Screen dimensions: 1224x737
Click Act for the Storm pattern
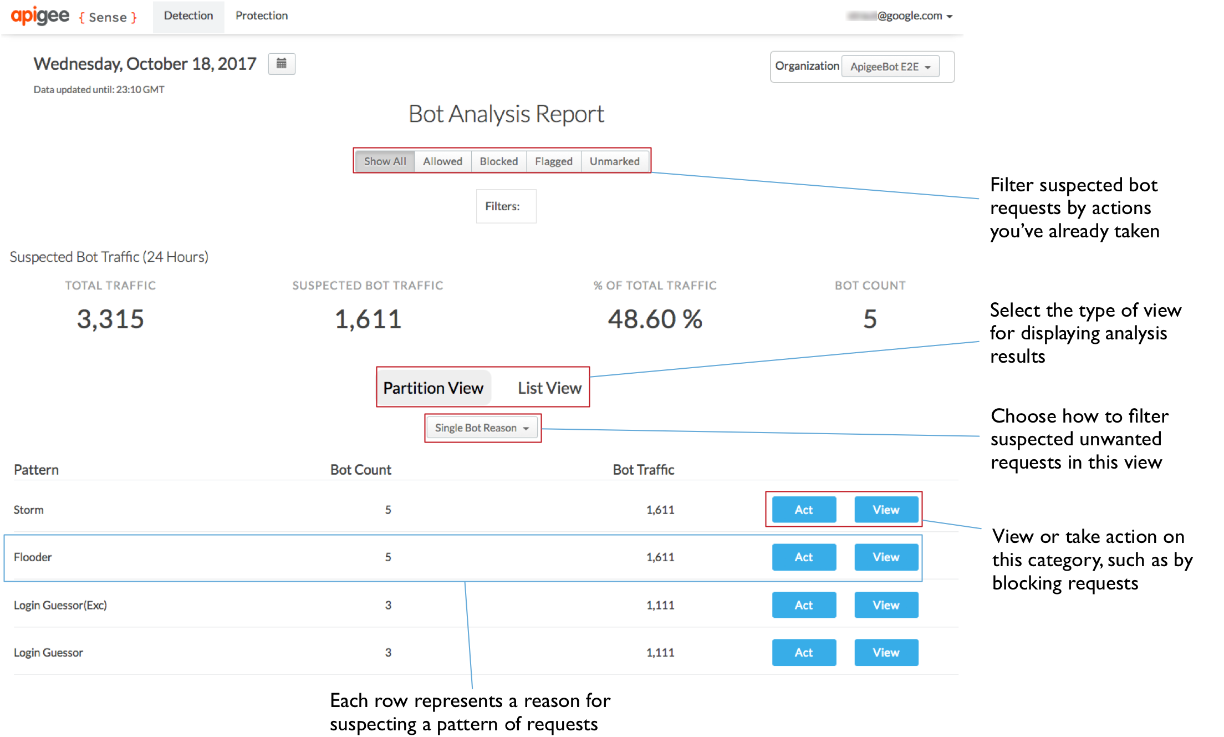coord(803,510)
